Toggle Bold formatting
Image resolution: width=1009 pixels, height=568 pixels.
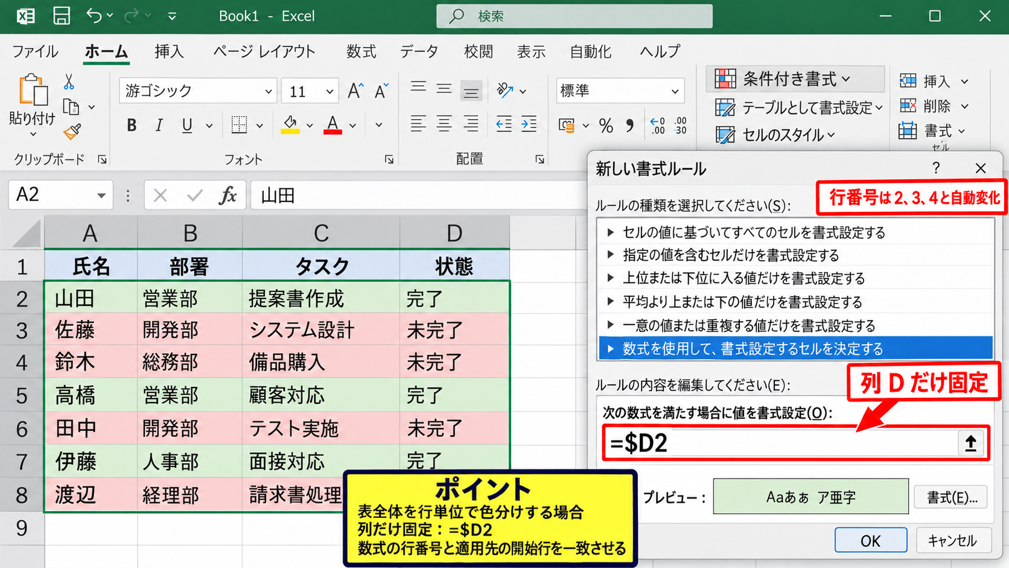click(132, 125)
